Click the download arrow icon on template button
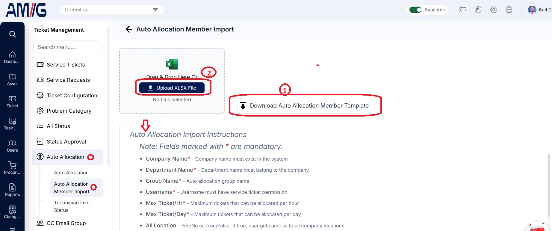The width and height of the screenshot is (552, 231). tap(243, 105)
